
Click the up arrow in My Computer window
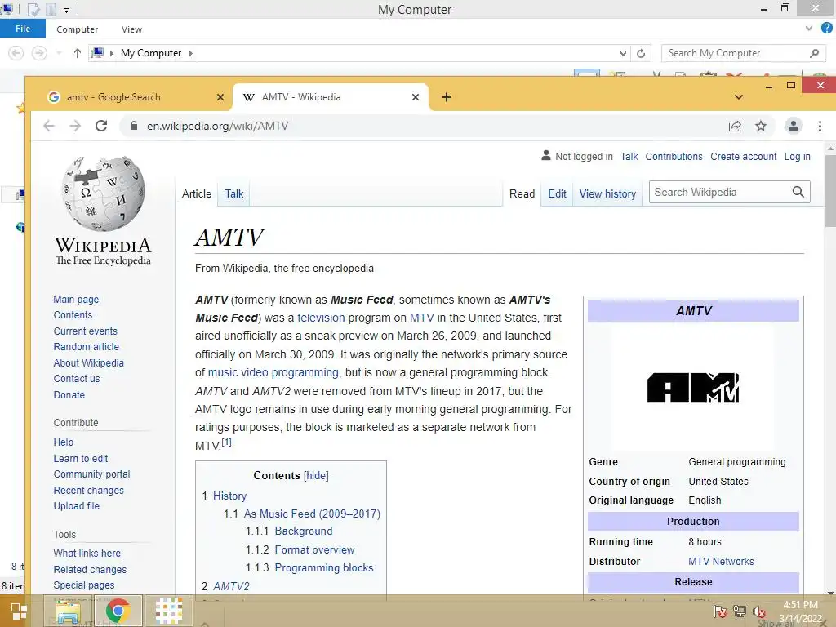pos(78,53)
